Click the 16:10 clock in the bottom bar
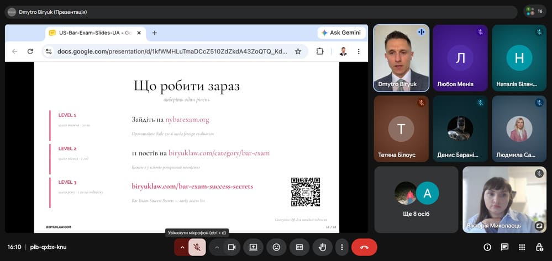This screenshot has height=261, width=552. coord(14,247)
